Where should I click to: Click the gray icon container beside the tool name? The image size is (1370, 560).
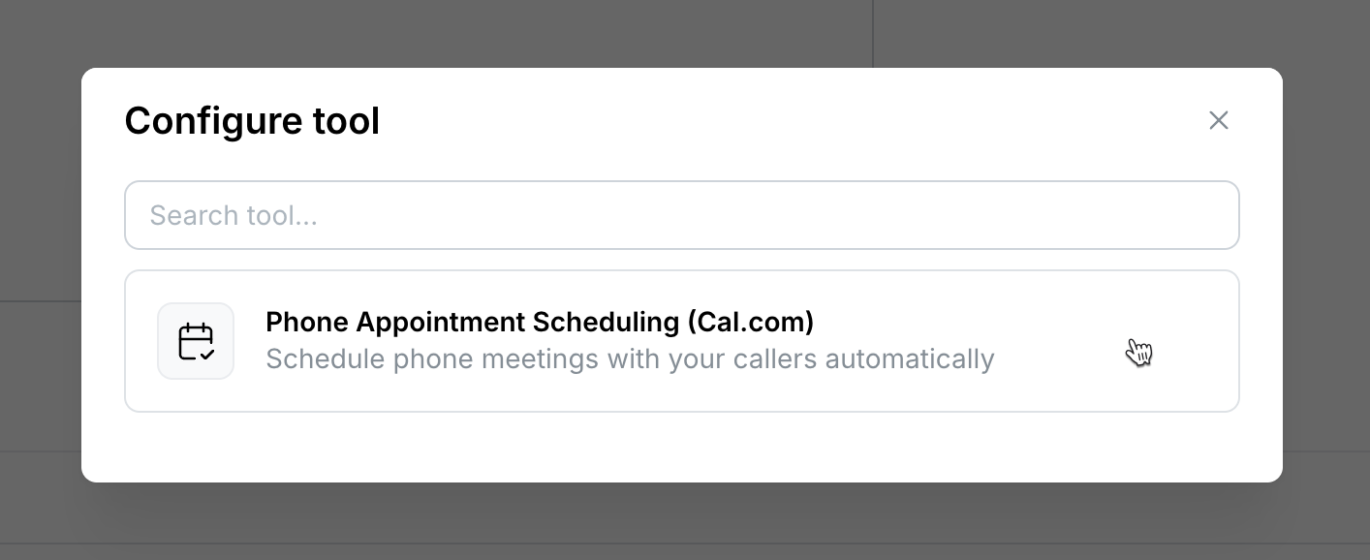(196, 341)
